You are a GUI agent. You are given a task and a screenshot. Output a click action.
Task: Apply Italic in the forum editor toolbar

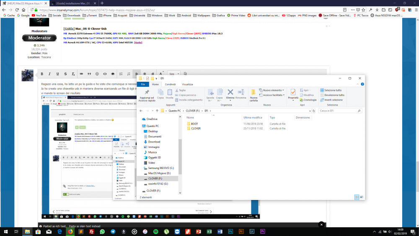click(x=49, y=74)
